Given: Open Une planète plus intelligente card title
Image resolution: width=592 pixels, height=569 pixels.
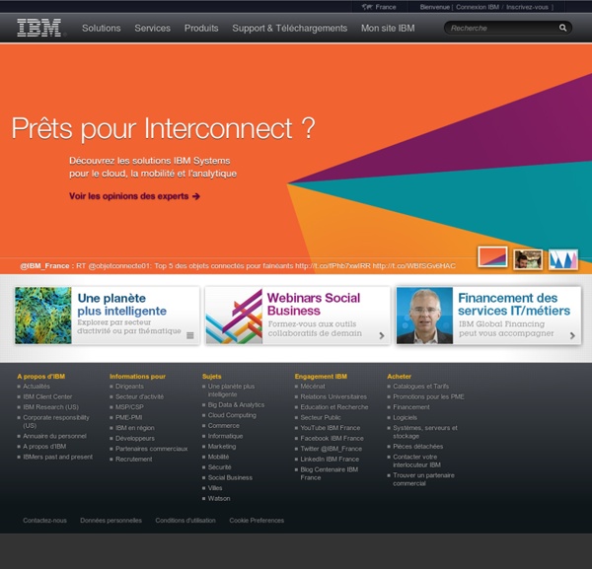Looking at the screenshot, I should pyautogui.click(x=122, y=305).
